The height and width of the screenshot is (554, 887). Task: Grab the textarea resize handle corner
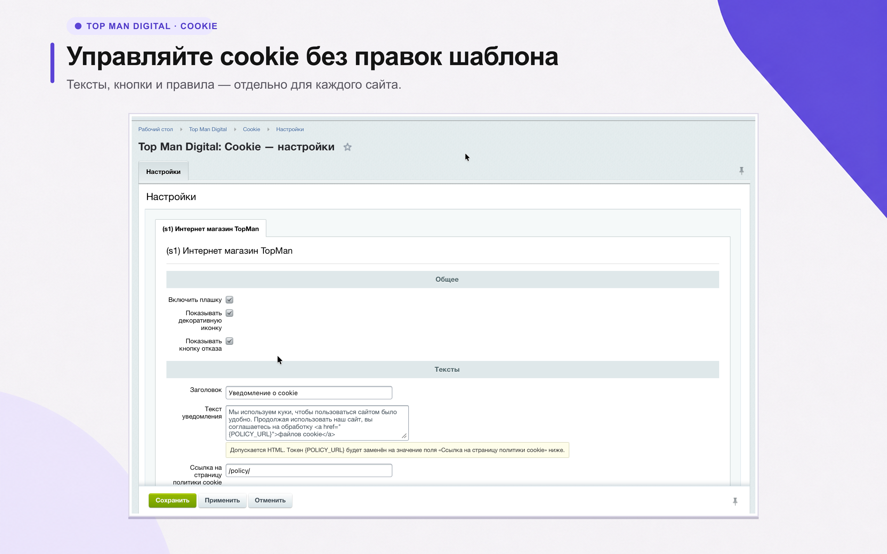tap(404, 436)
